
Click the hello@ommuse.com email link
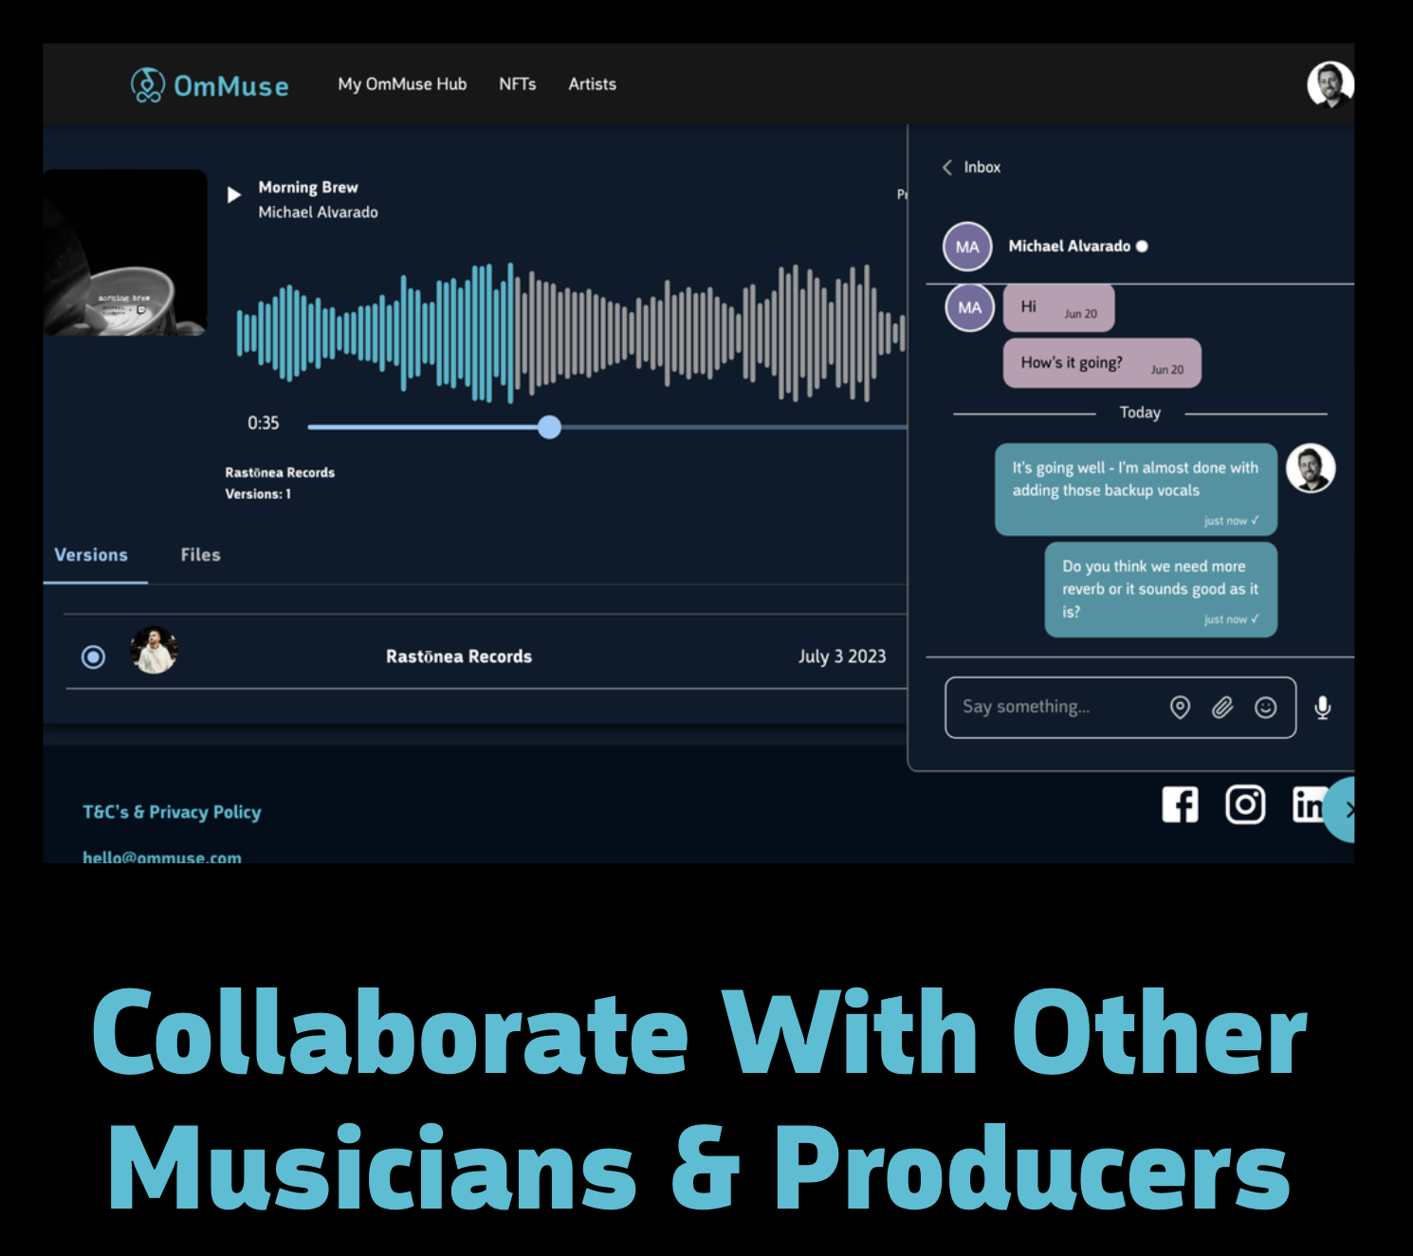click(x=162, y=857)
